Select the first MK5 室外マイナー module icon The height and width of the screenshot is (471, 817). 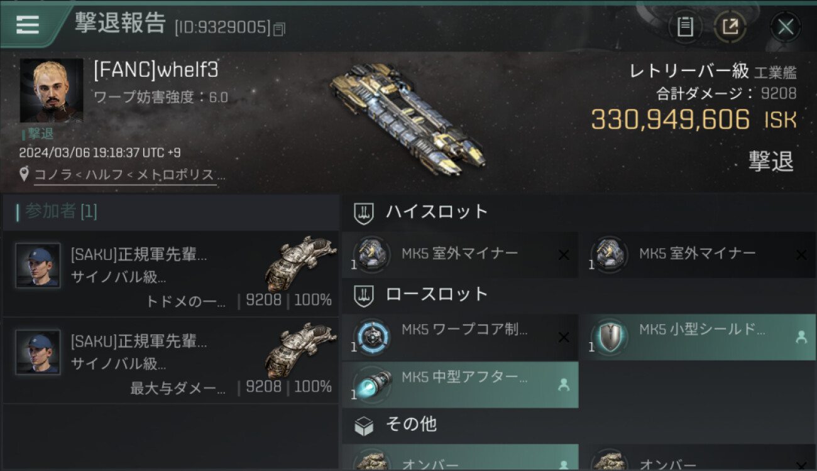pyautogui.click(x=371, y=254)
